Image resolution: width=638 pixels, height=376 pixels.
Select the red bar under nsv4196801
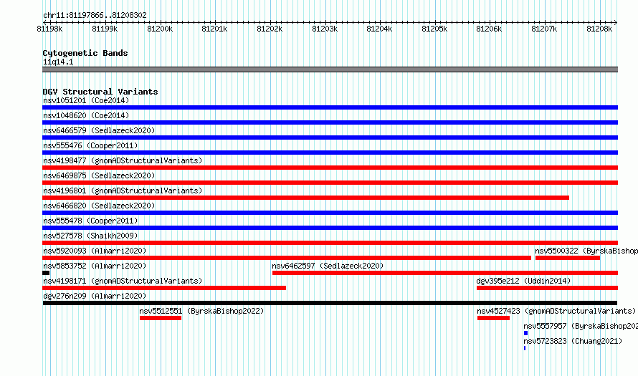pos(305,198)
